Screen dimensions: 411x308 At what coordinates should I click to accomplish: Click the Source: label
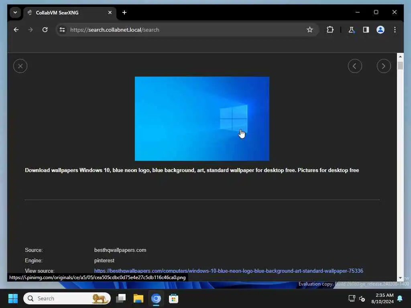click(x=34, y=250)
